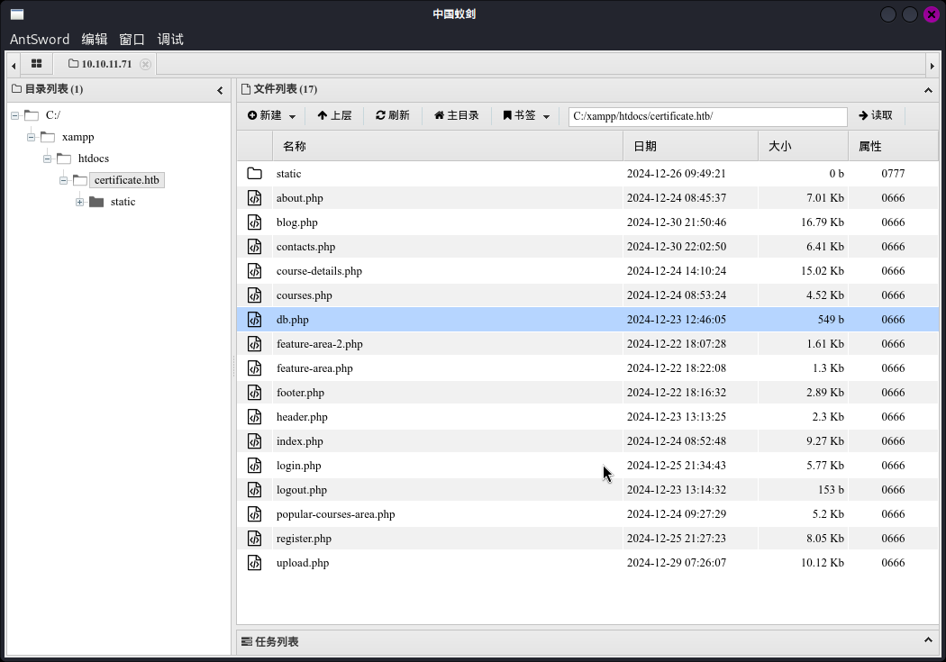Select the index.php file name
This screenshot has height=662, width=946.
click(x=300, y=440)
